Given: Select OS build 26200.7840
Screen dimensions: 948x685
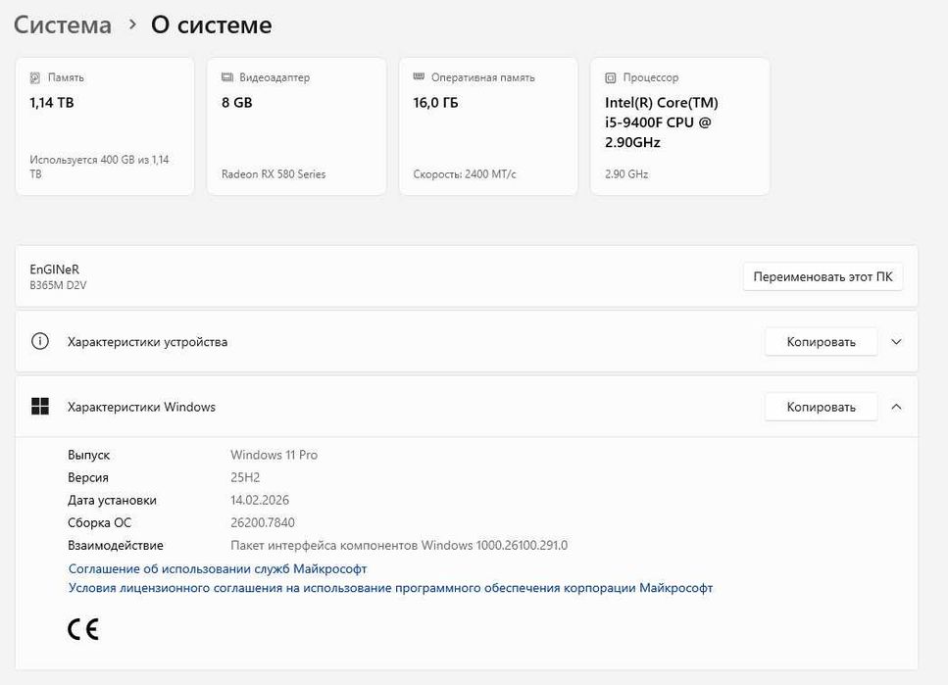Looking at the screenshot, I should (263, 522).
